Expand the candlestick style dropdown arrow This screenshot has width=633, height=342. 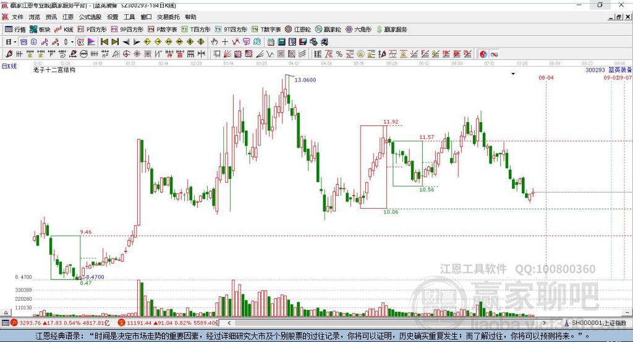click(x=72, y=42)
